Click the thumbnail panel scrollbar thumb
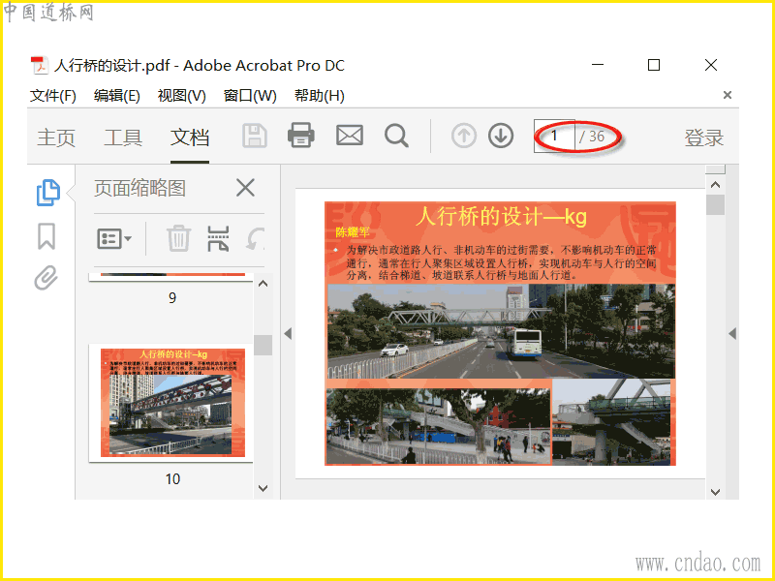The height and width of the screenshot is (581, 775). 263,345
